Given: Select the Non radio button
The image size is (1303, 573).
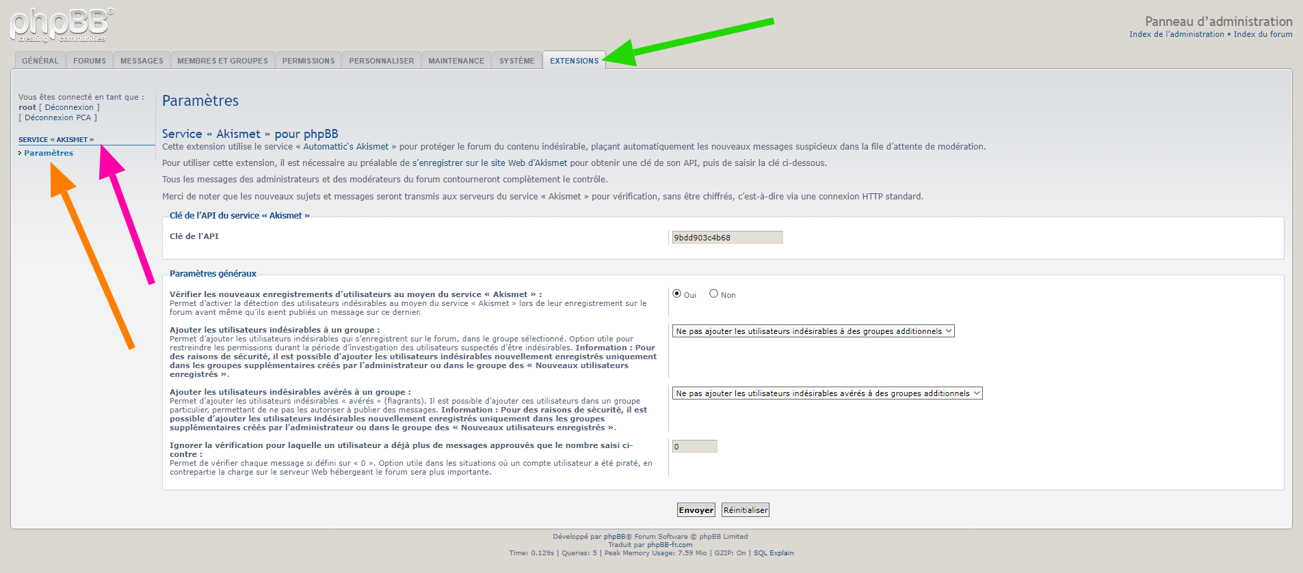Looking at the screenshot, I should pos(713,294).
